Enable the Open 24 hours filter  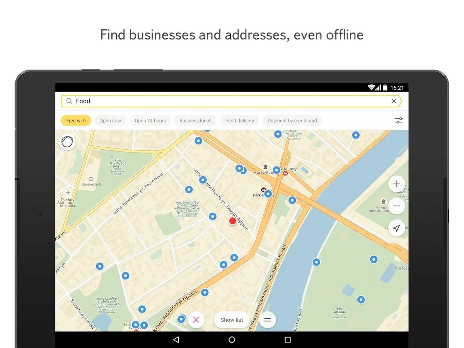click(150, 121)
